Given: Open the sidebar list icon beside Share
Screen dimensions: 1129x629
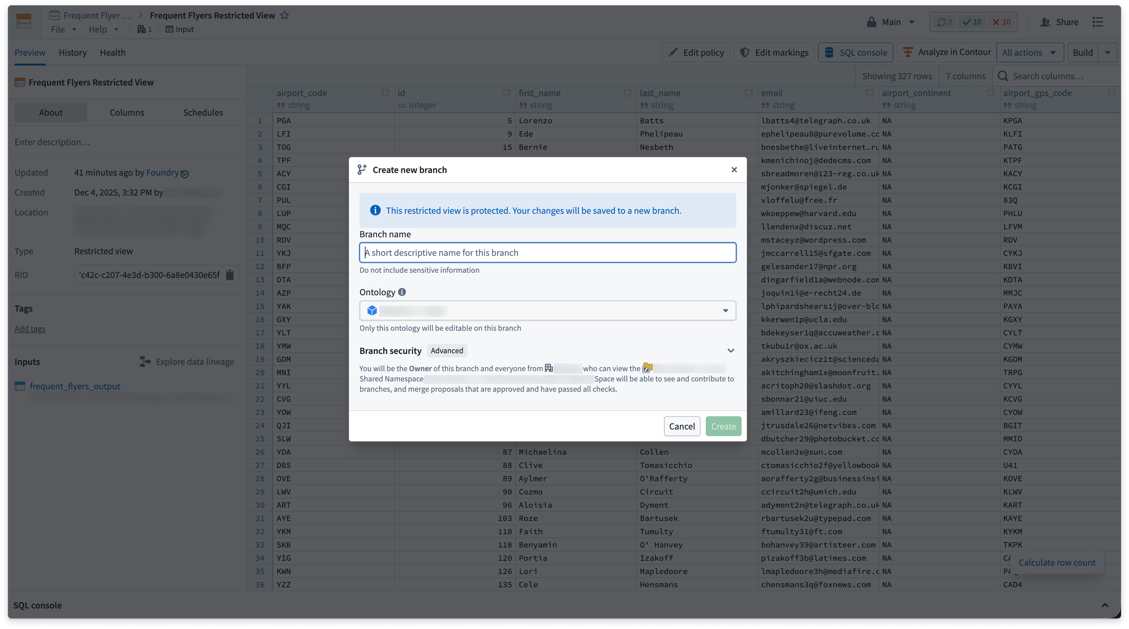Looking at the screenshot, I should [1097, 22].
